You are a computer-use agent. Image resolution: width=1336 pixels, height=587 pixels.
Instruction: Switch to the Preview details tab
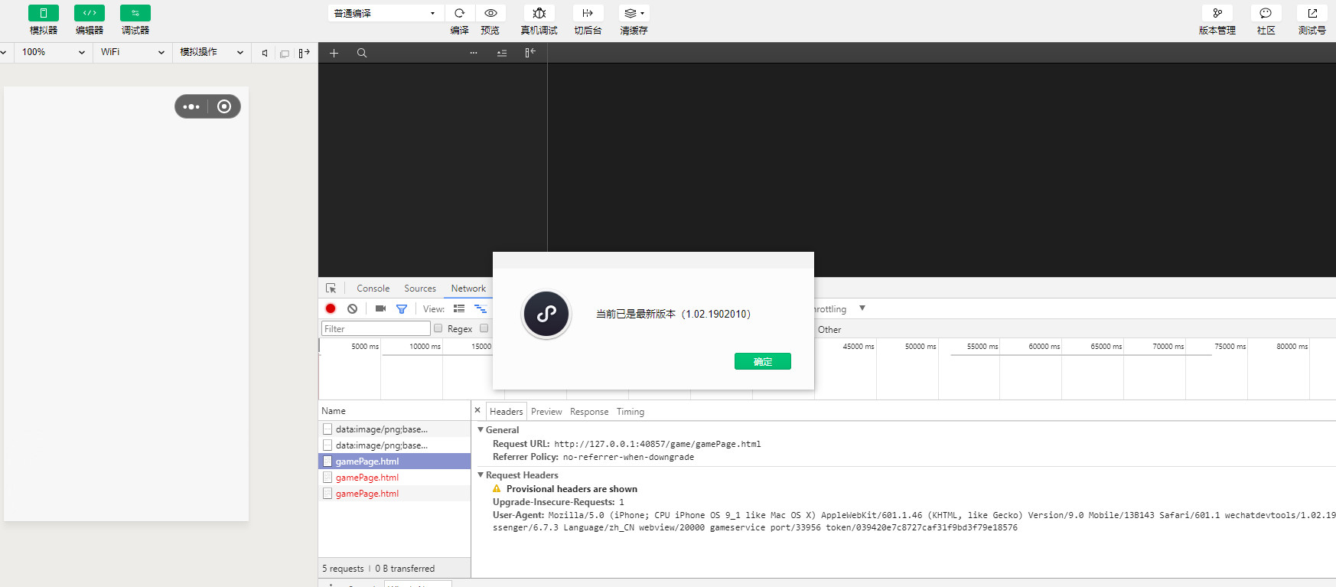point(546,412)
